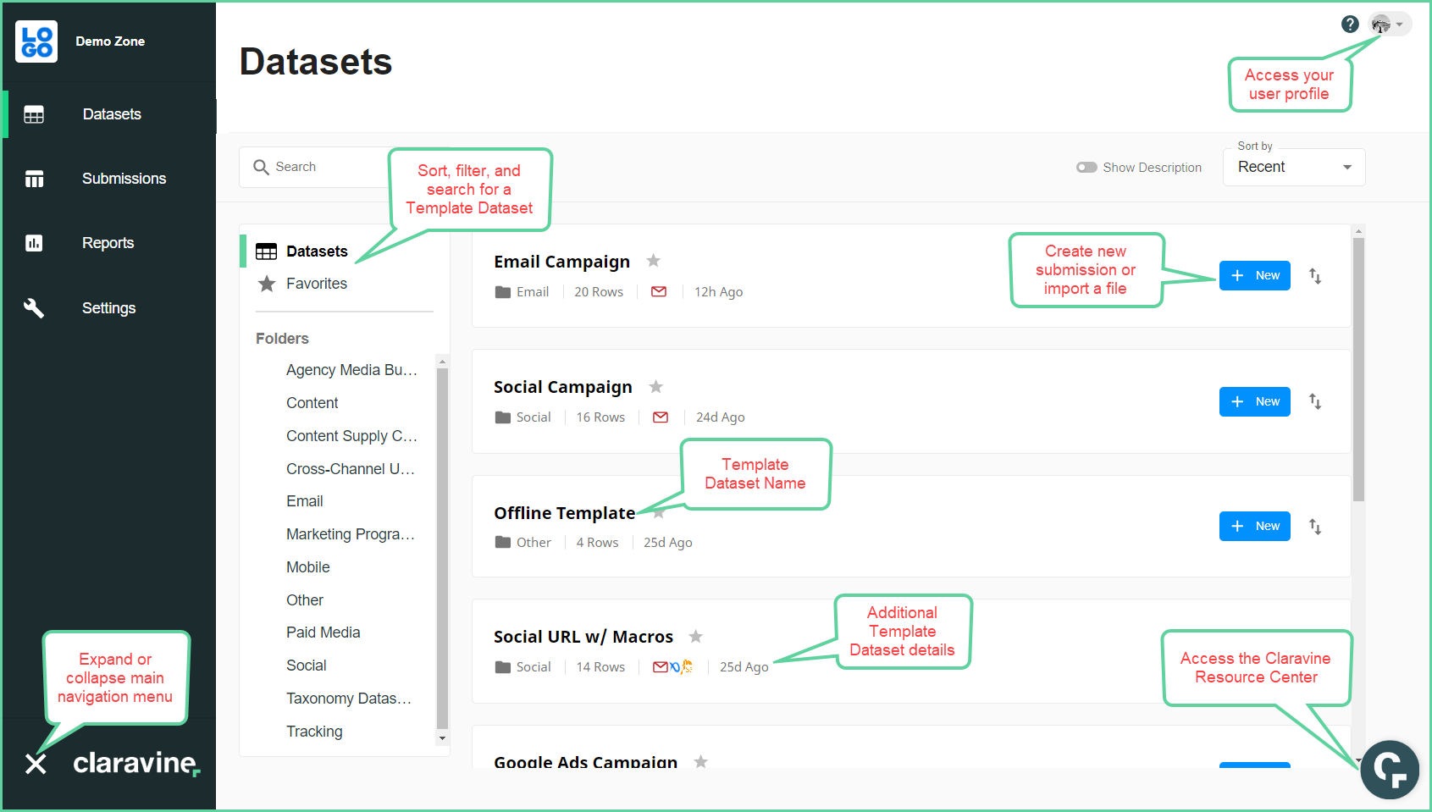1432x812 pixels.
Task: Star the Social URL w/ Macros template
Action: [696, 636]
